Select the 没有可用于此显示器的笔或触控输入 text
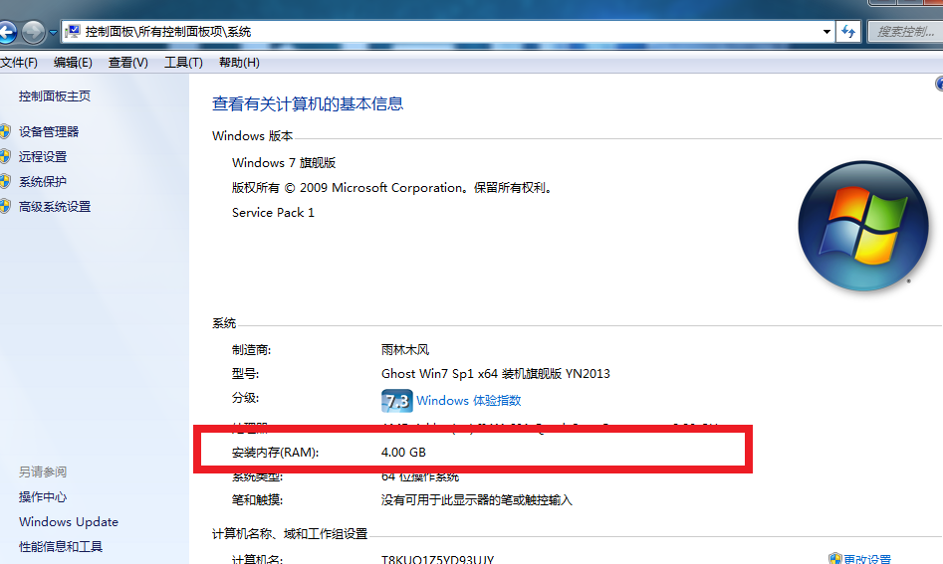Image resolution: width=943 pixels, height=564 pixels. (477, 499)
